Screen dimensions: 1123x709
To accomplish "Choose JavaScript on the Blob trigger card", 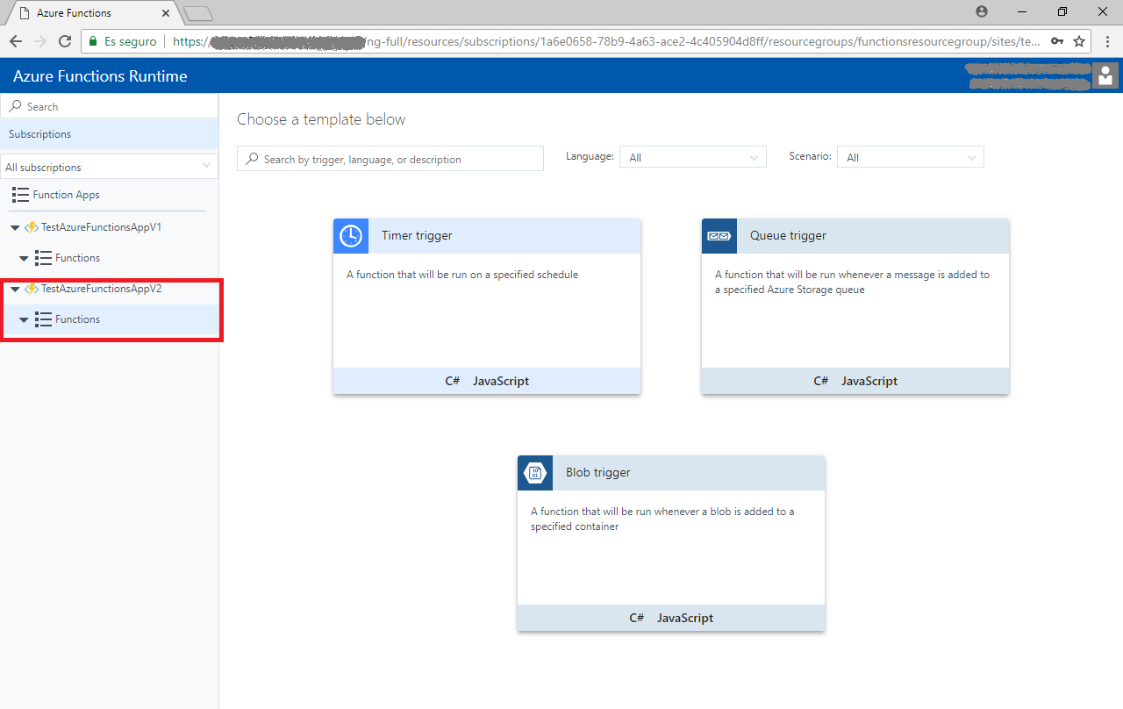I will coord(685,618).
